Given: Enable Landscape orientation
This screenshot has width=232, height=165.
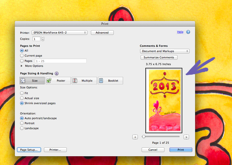Looking at the screenshot, I should [22, 128].
